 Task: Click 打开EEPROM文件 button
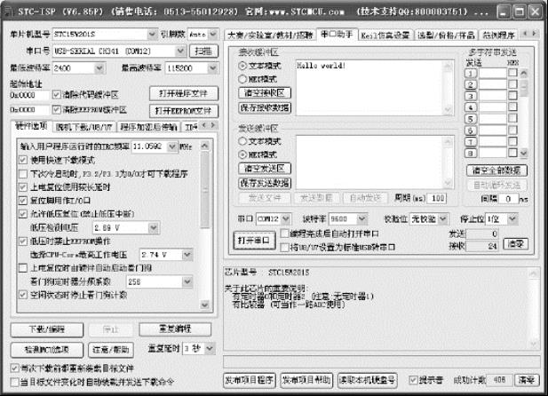183,111
